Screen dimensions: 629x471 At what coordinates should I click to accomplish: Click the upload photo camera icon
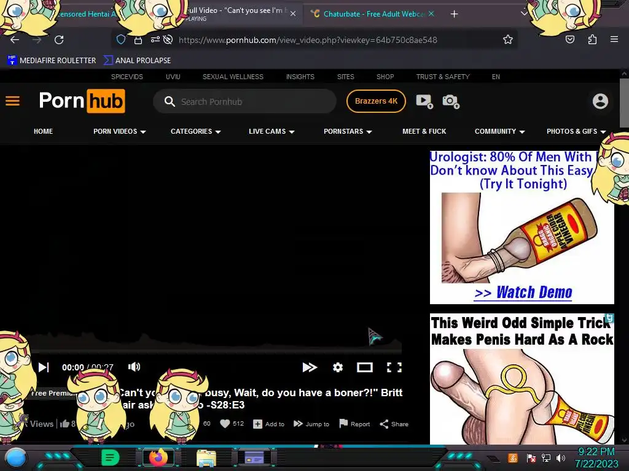[451, 101]
